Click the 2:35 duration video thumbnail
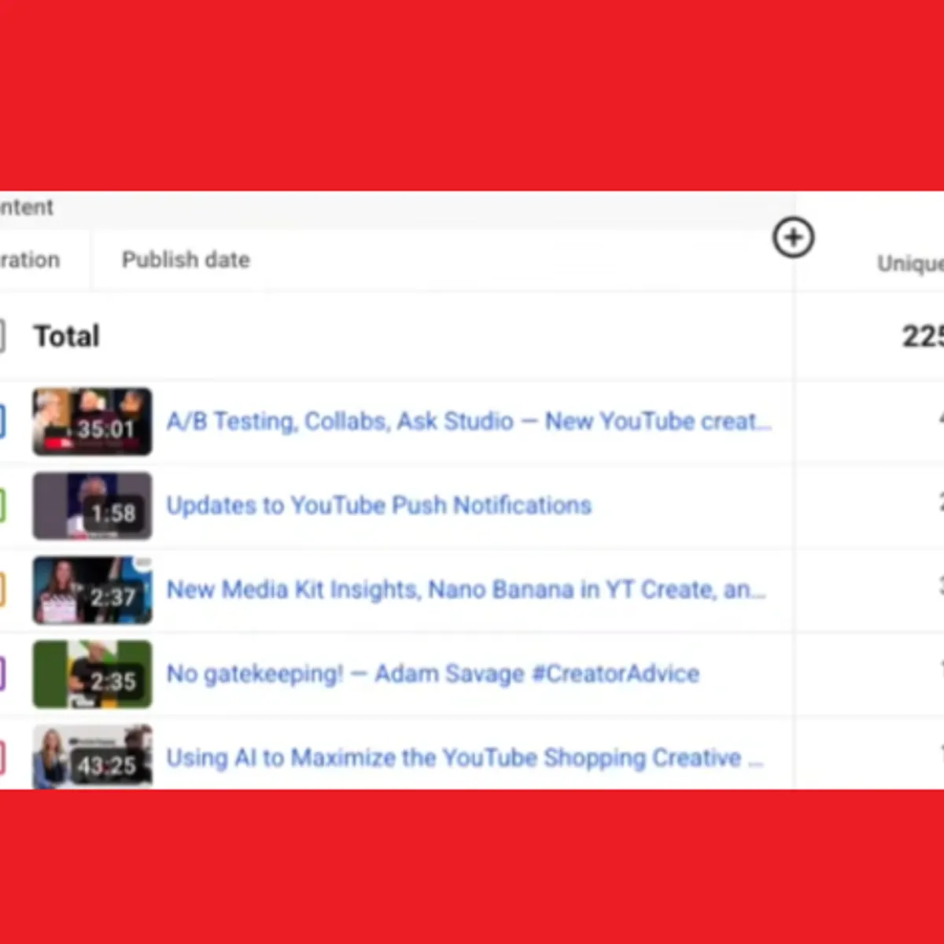Screen dimensions: 944x944 click(92, 674)
